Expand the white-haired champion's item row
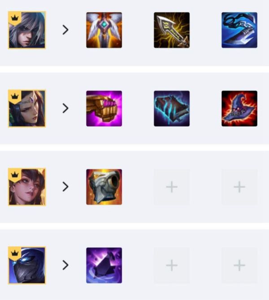 [x=65, y=30]
